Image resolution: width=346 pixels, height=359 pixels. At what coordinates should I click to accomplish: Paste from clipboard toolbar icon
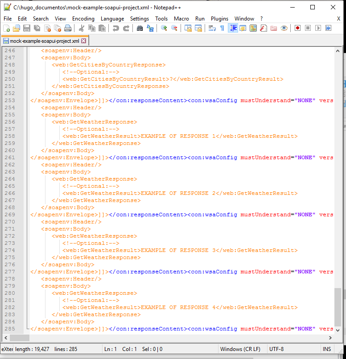[x=102, y=28]
